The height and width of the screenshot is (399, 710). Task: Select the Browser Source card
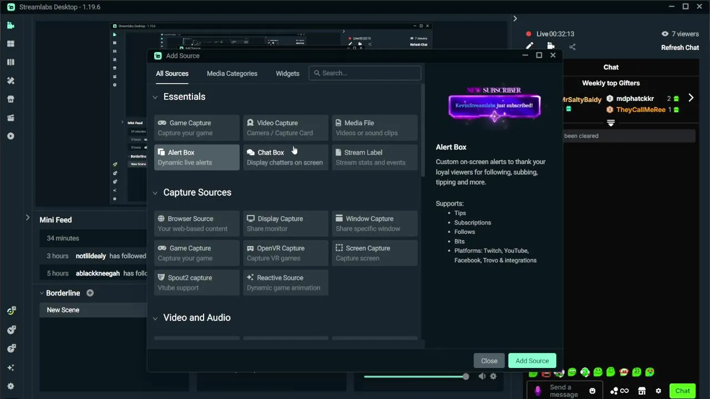pos(197,223)
